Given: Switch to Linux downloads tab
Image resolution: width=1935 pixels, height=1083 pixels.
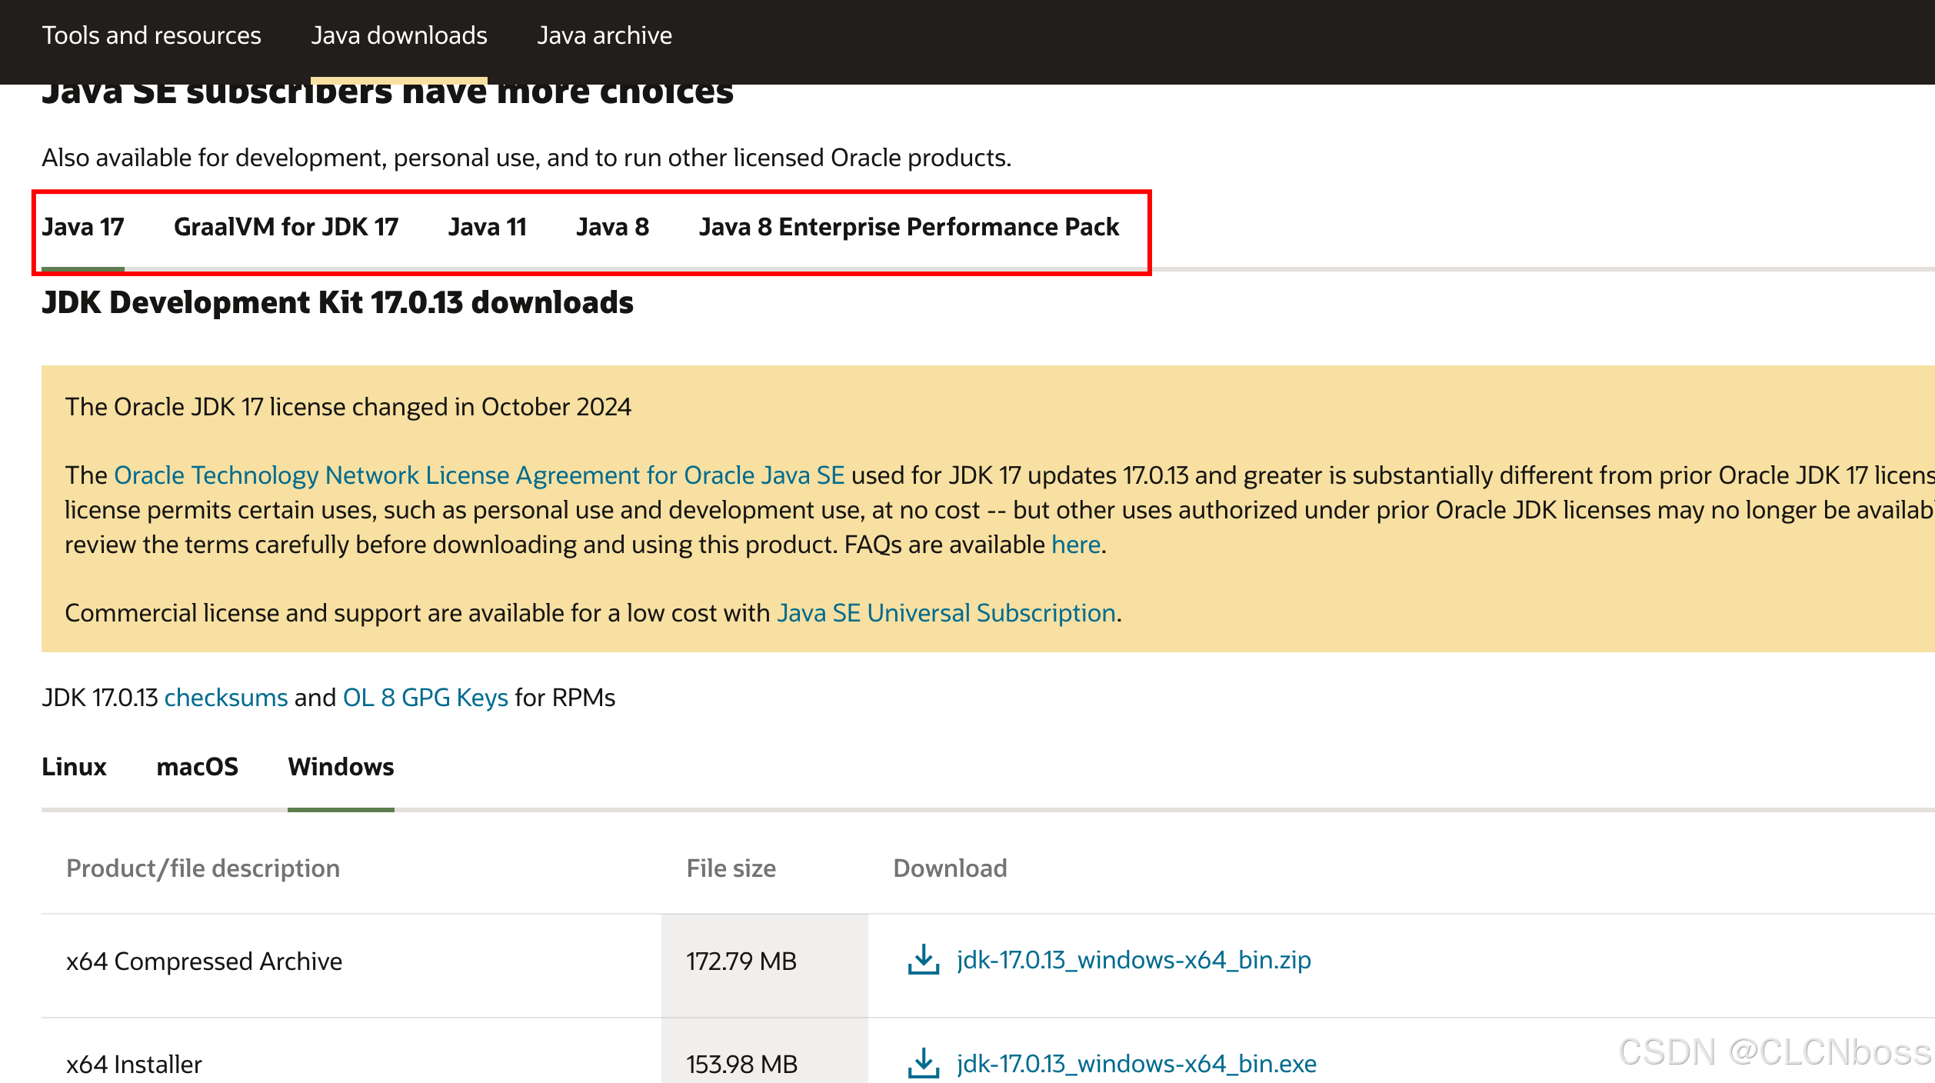Looking at the screenshot, I should tap(74, 767).
